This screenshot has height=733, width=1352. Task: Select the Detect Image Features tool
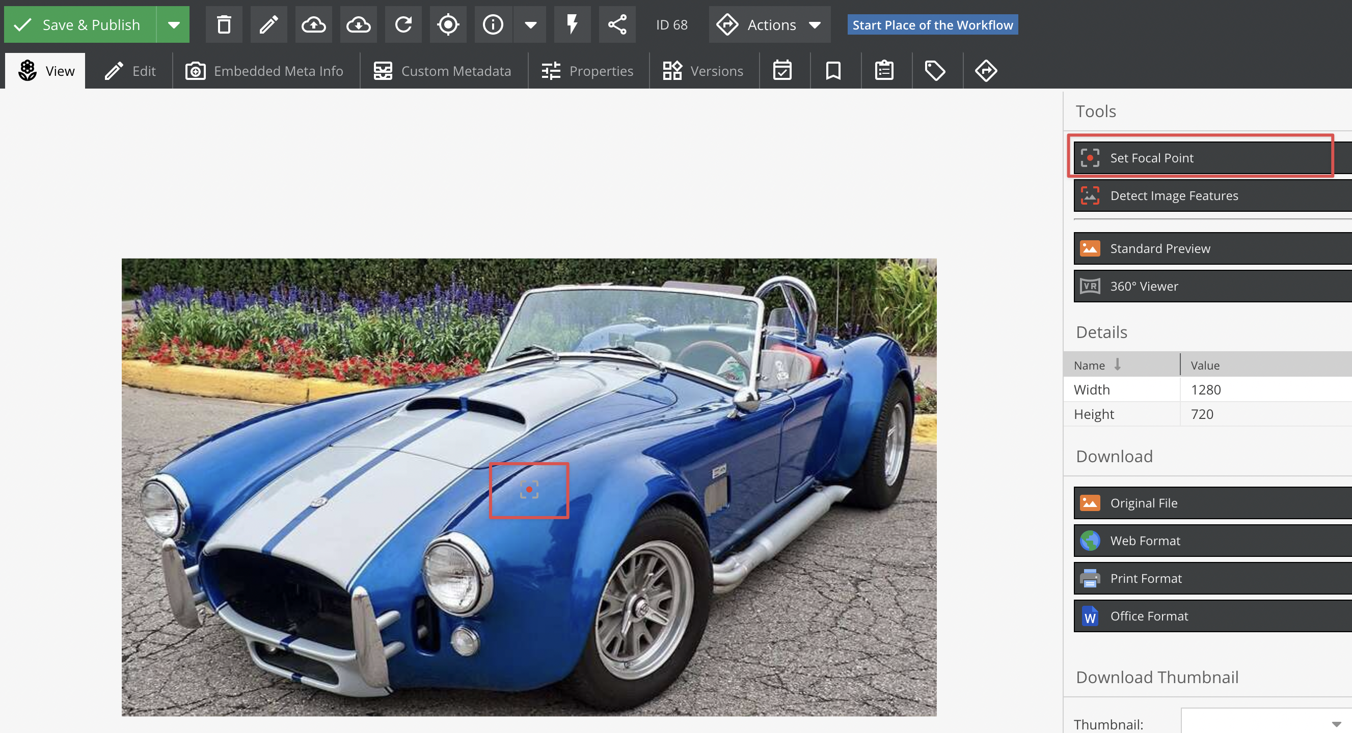click(1210, 195)
